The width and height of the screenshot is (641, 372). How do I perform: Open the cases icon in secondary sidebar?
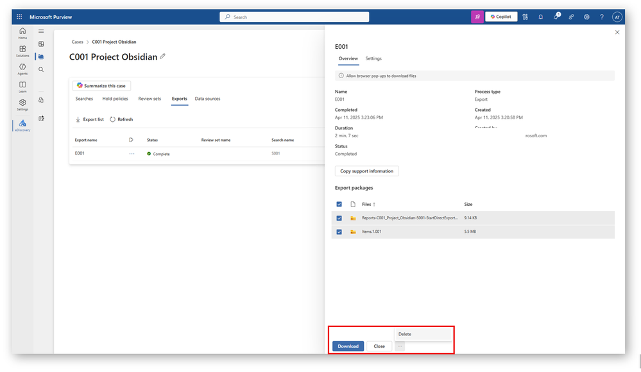point(41,57)
